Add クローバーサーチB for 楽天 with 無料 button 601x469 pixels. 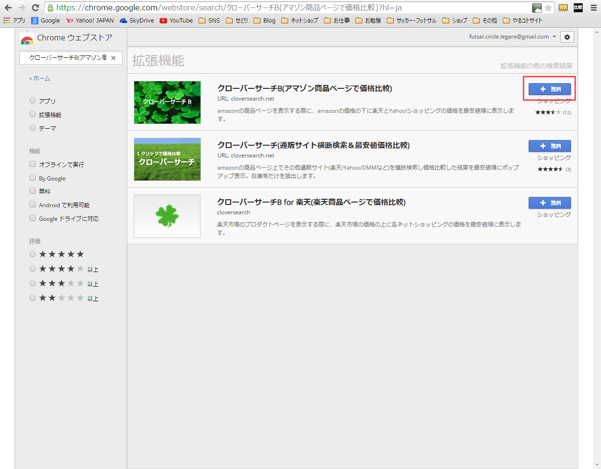click(550, 203)
